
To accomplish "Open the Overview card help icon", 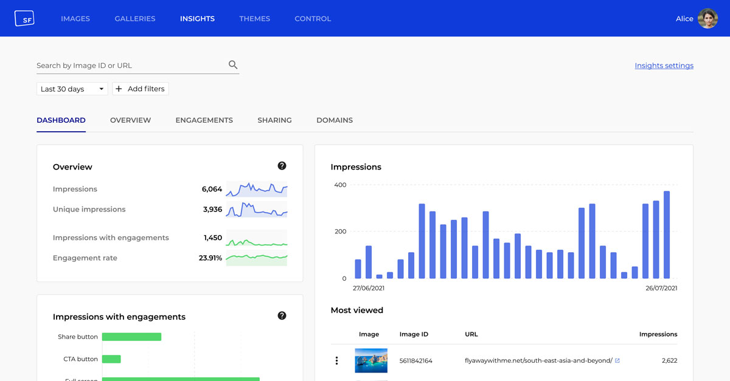I will [x=282, y=165].
